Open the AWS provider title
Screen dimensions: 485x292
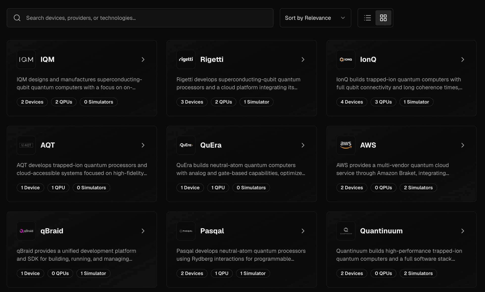(368, 145)
